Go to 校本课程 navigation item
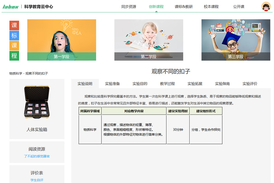This screenshot has width=274, height=183. tap(211, 7)
